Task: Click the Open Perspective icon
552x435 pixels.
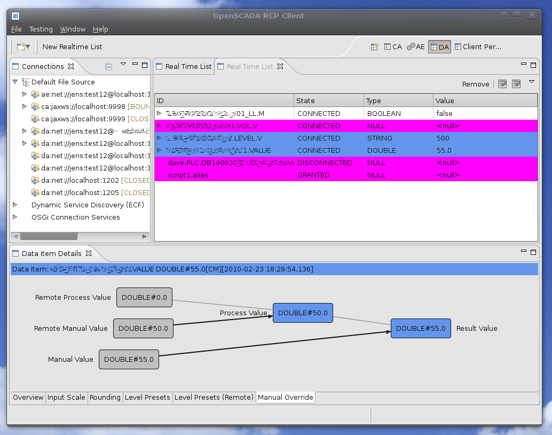Action: [375, 47]
